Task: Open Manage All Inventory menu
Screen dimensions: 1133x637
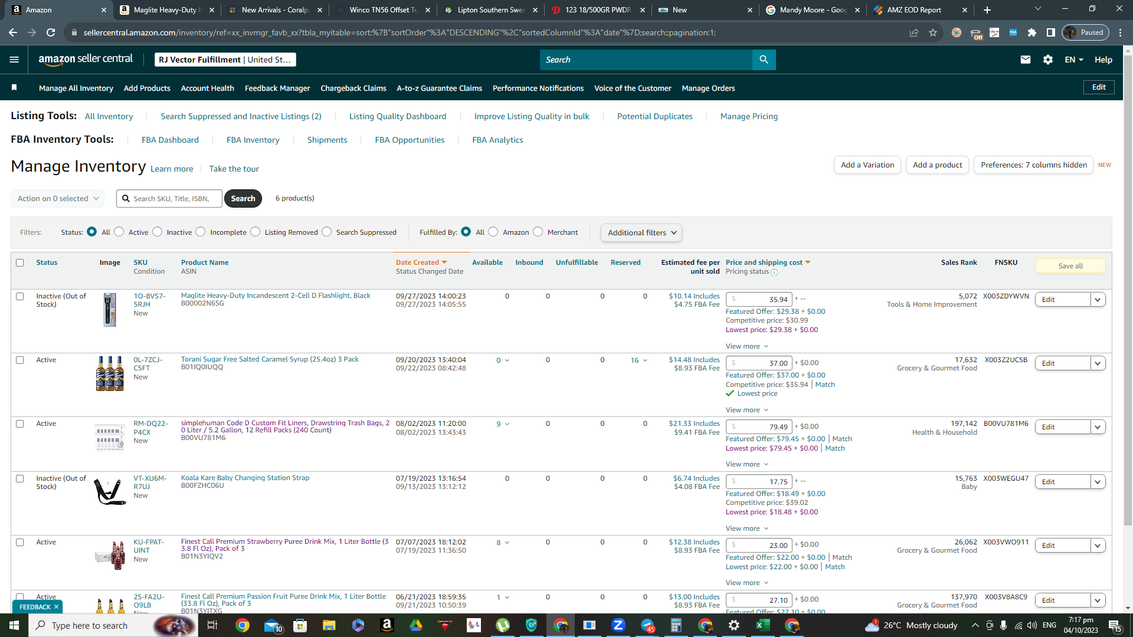Action: (76, 88)
